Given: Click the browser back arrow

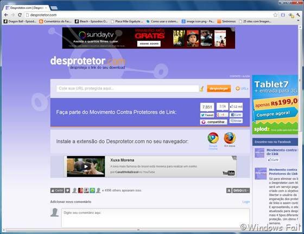Looking at the screenshot, I should (6, 15).
